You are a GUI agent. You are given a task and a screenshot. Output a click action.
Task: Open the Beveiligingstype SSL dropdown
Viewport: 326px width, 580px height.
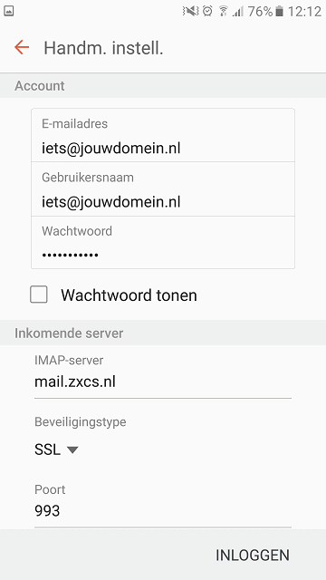[x=56, y=449]
